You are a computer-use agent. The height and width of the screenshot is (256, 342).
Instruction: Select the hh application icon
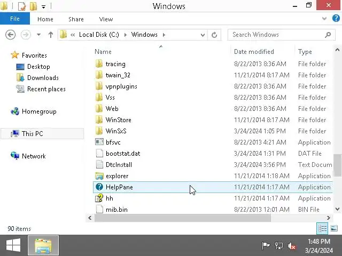[99, 198]
